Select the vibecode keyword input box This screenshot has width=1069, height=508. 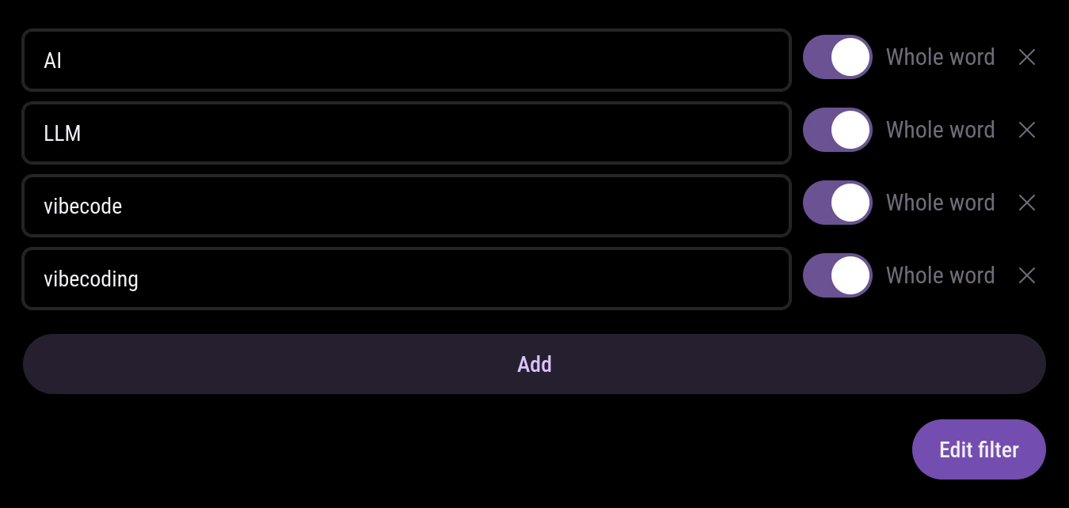(x=406, y=206)
